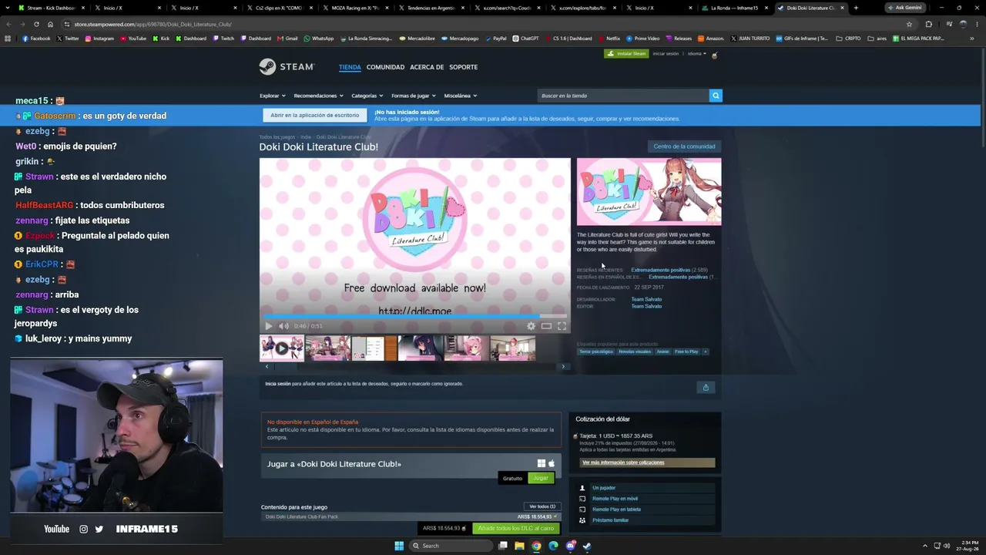Open the video player settings gear
This screenshot has width=986, height=555.
tap(531, 326)
